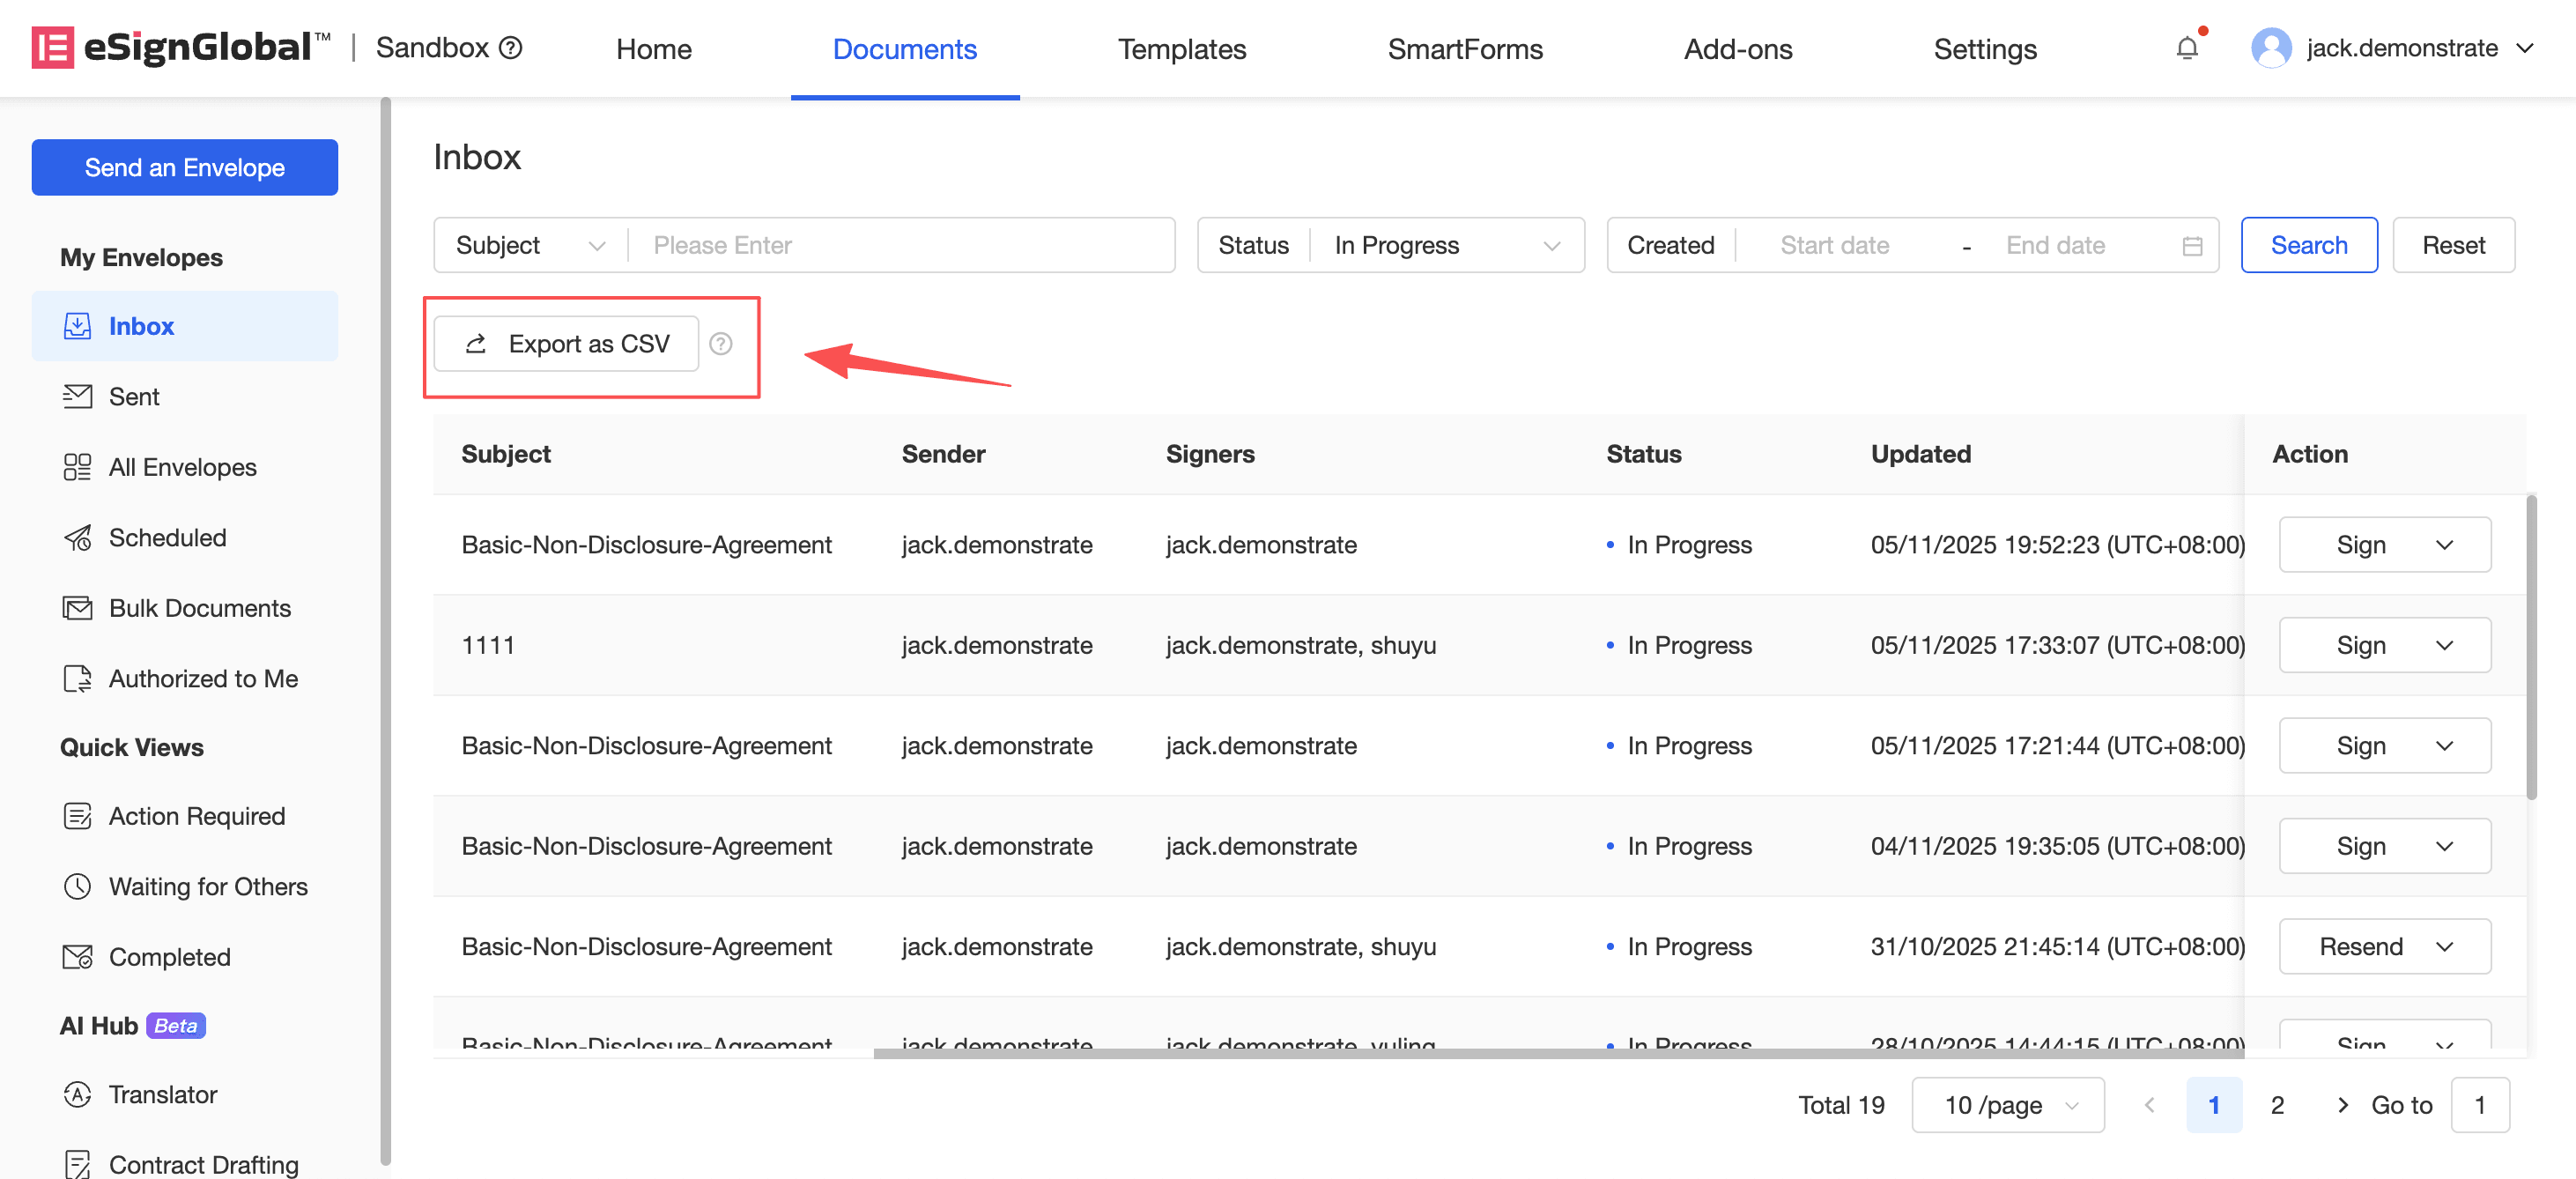Open the jack.demonstrate account menu
This screenshot has width=2576, height=1179.
pos(2400,48)
